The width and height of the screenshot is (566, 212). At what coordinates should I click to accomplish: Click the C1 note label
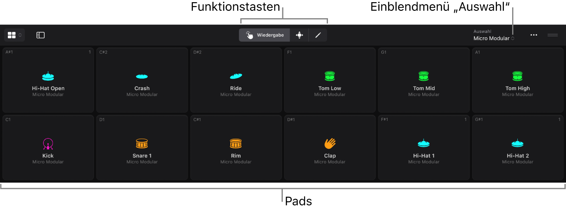point(8,119)
